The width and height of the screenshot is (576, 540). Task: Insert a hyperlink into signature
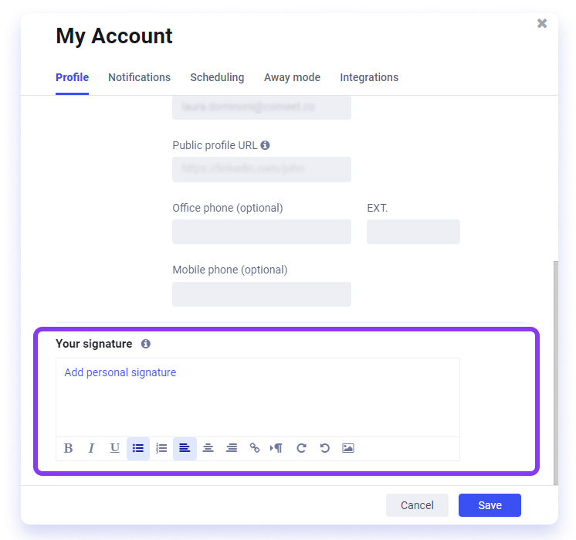click(255, 448)
